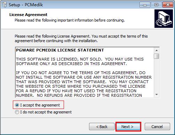Select the 'I accept the agreement' radio button
The image size is (175, 135).
coord(17,105)
